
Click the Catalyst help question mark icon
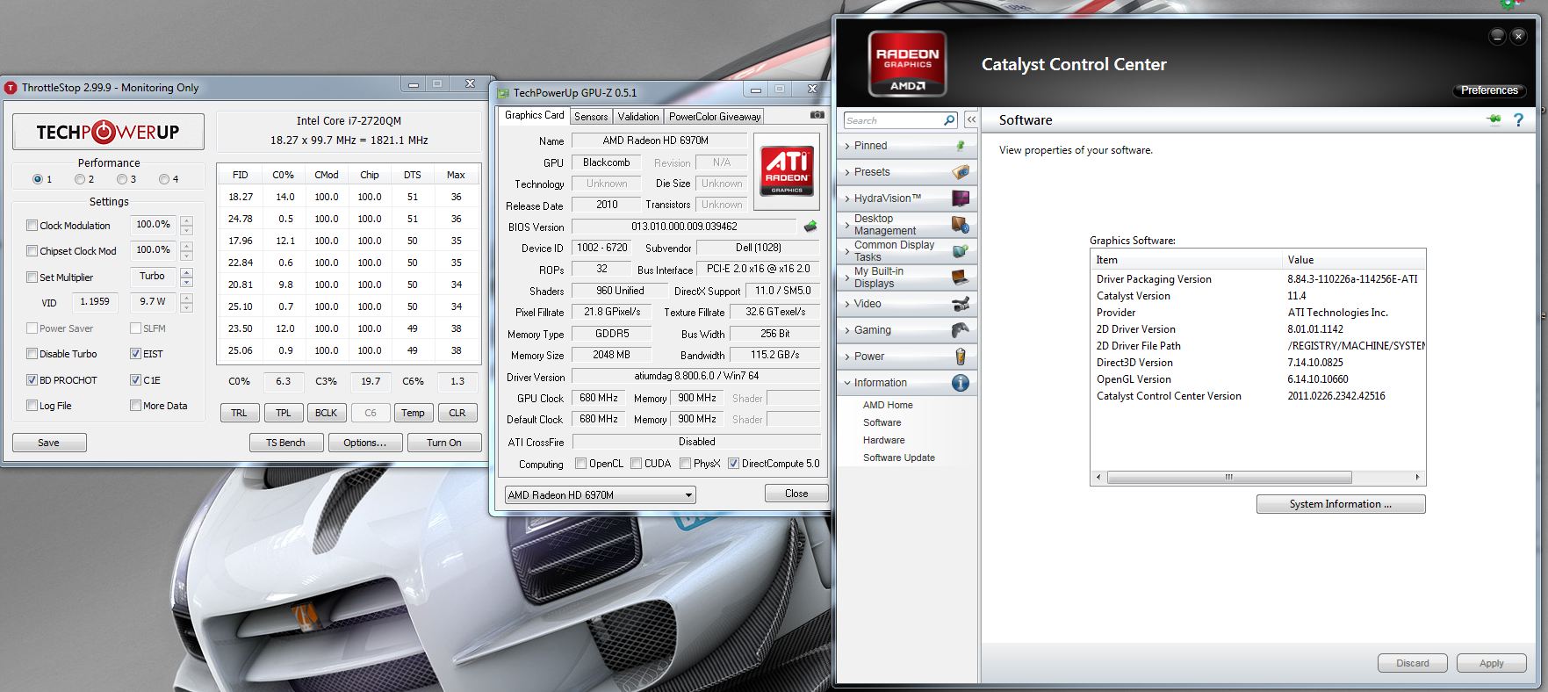coord(1518,120)
